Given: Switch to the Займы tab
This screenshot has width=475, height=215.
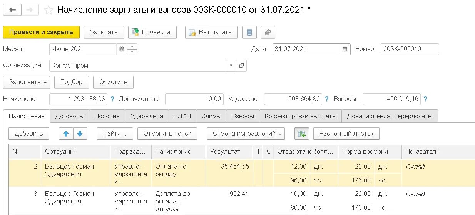Looking at the screenshot, I should [211, 116].
